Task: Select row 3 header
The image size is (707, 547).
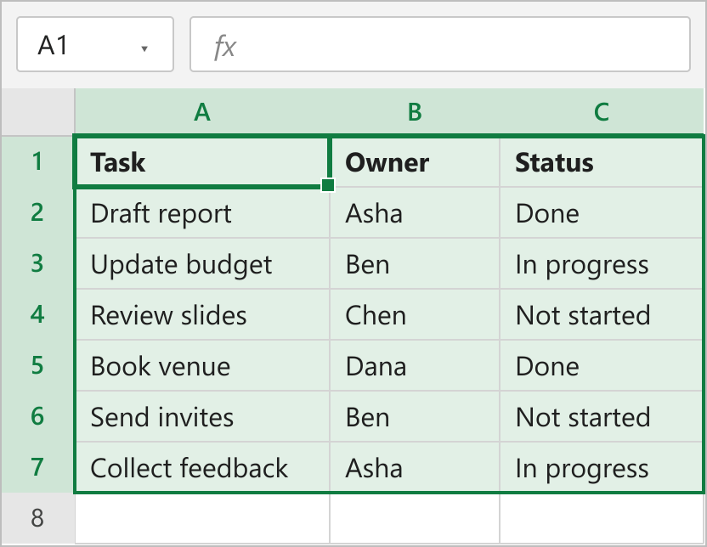Action: tap(38, 263)
